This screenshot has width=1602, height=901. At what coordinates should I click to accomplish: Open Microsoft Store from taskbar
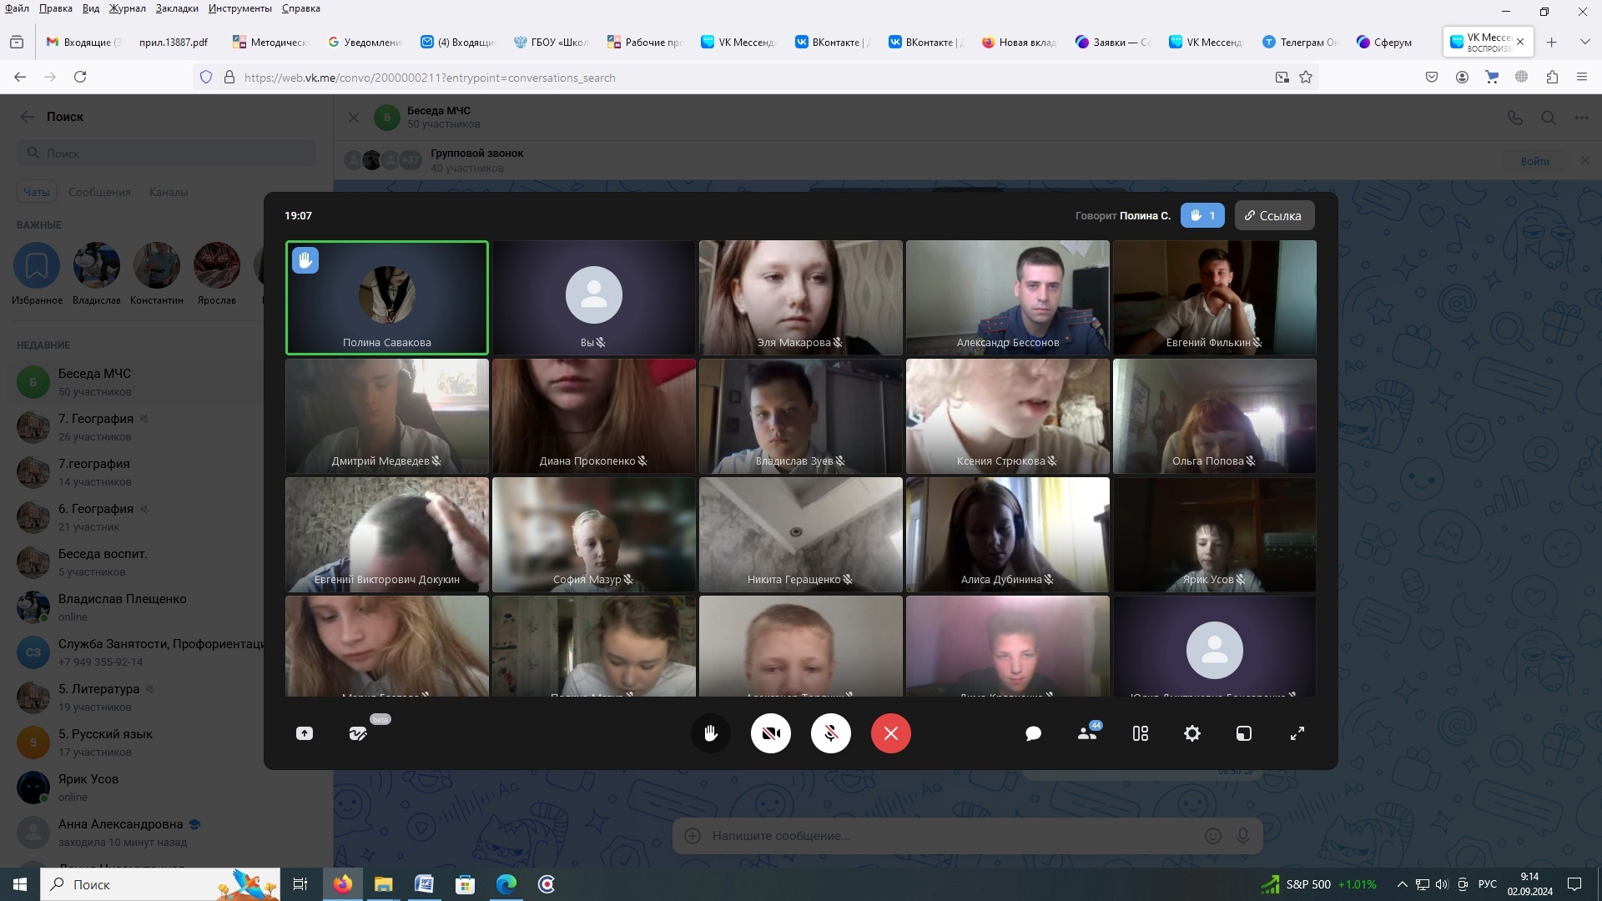[465, 884]
